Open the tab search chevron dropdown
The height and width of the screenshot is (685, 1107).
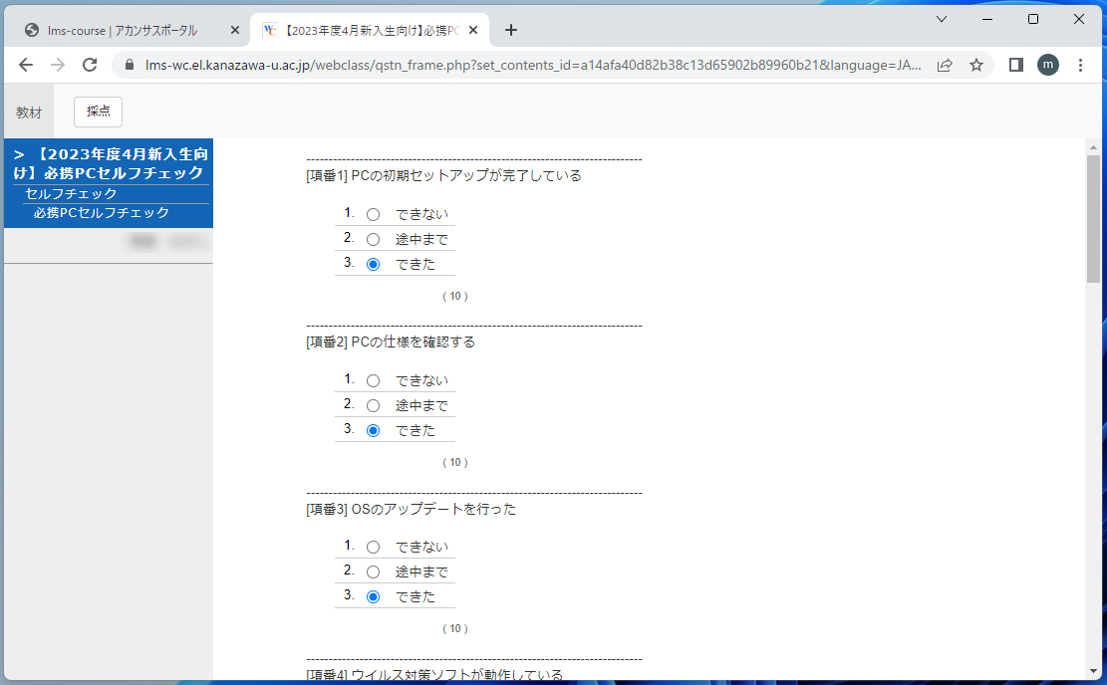941,19
